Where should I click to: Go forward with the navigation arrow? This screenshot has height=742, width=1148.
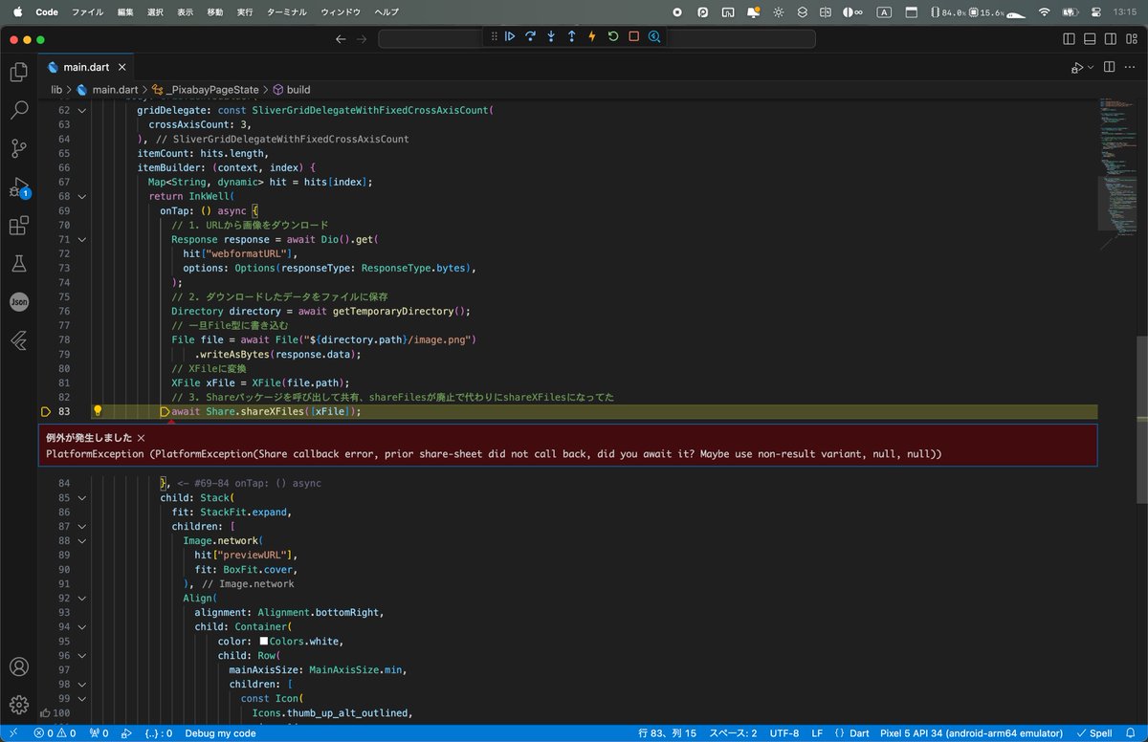[361, 39]
